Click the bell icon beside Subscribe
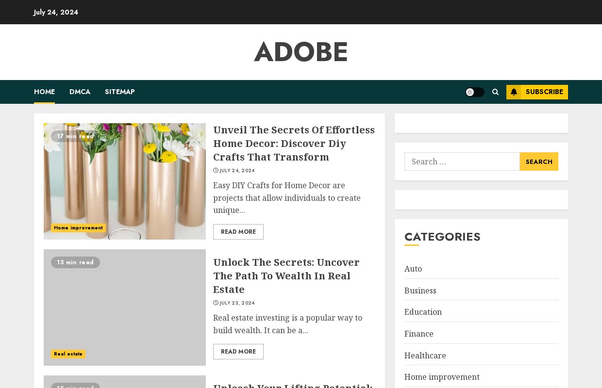The width and height of the screenshot is (602, 388). pyautogui.click(x=514, y=92)
